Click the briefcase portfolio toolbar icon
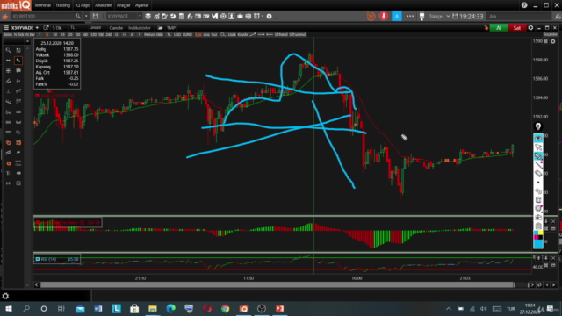Viewport: 562px width, 316px height. click(x=240, y=16)
